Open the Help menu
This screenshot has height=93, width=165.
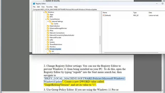[x=56, y=7]
